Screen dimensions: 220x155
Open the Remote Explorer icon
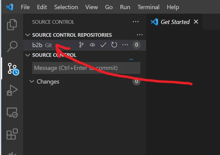[x=12, y=112]
